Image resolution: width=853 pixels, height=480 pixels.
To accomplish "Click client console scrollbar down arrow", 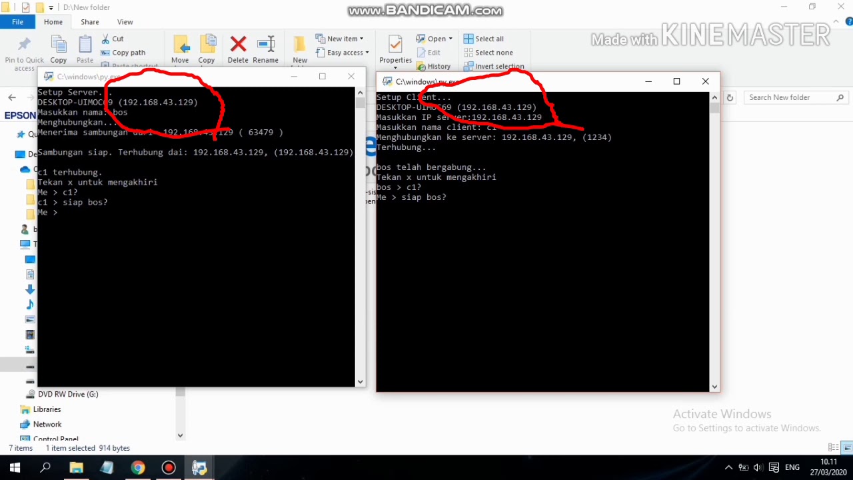I will [x=715, y=387].
